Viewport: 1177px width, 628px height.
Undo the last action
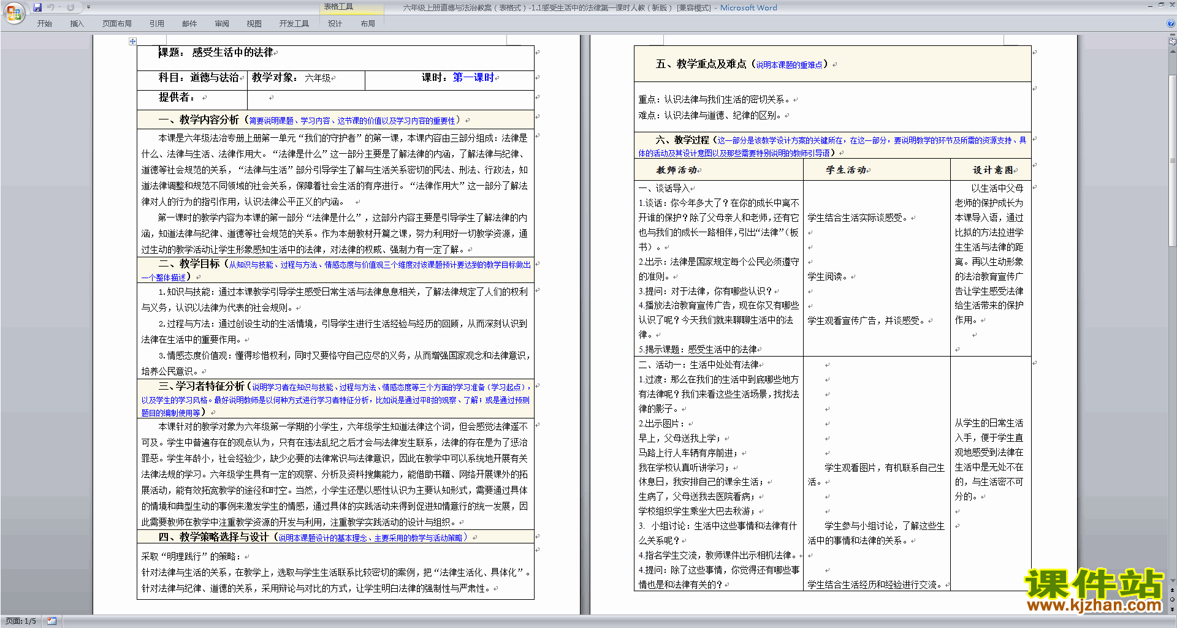tap(51, 7)
